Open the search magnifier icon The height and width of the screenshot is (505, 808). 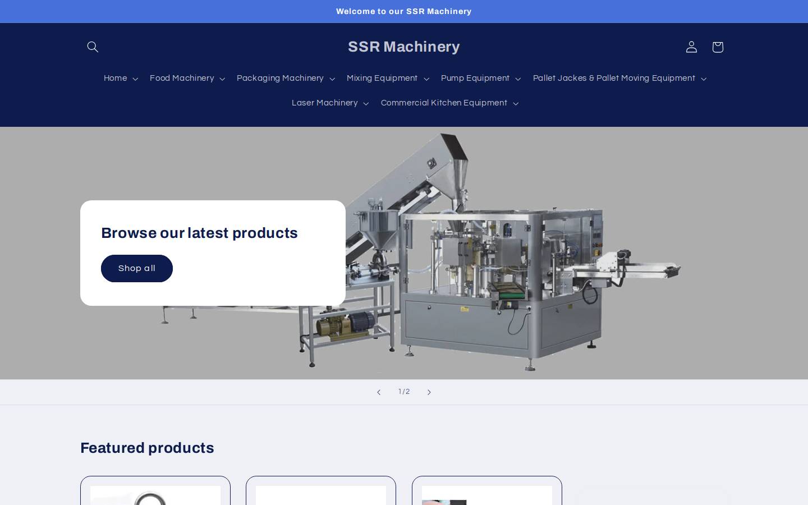pos(93,47)
